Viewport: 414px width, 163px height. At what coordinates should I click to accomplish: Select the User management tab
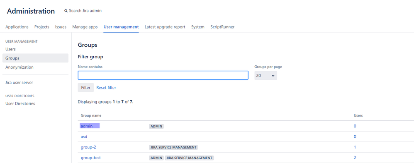click(x=121, y=27)
